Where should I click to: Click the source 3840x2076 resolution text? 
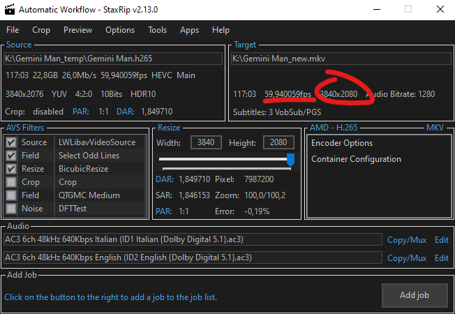tap(24, 94)
